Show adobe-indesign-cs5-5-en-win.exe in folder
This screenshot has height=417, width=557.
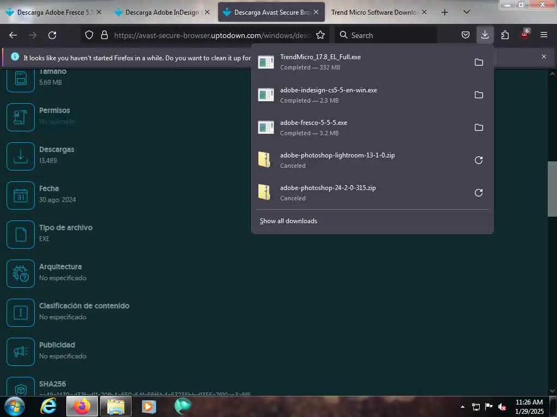(479, 95)
